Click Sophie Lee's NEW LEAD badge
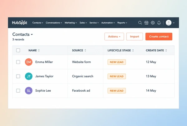The image size is (187, 126). click(117, 91)
